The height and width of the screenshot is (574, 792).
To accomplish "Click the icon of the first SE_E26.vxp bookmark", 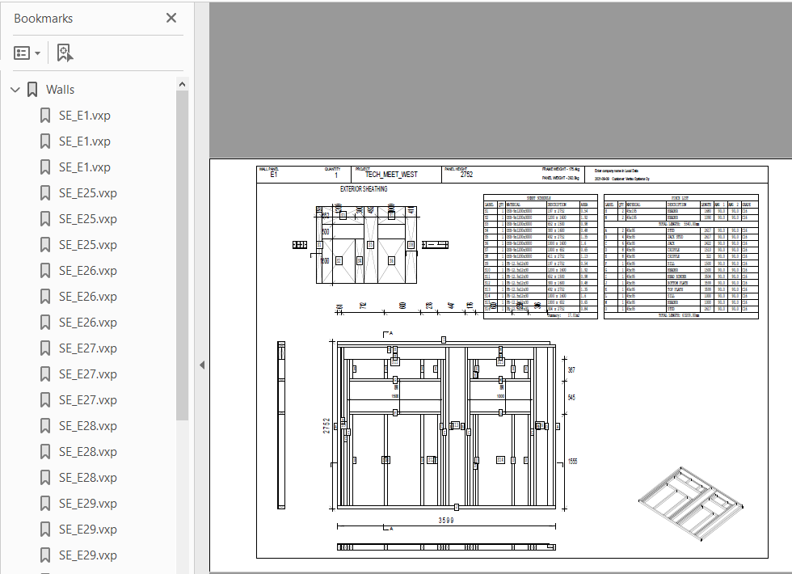I will pos(45,271).
